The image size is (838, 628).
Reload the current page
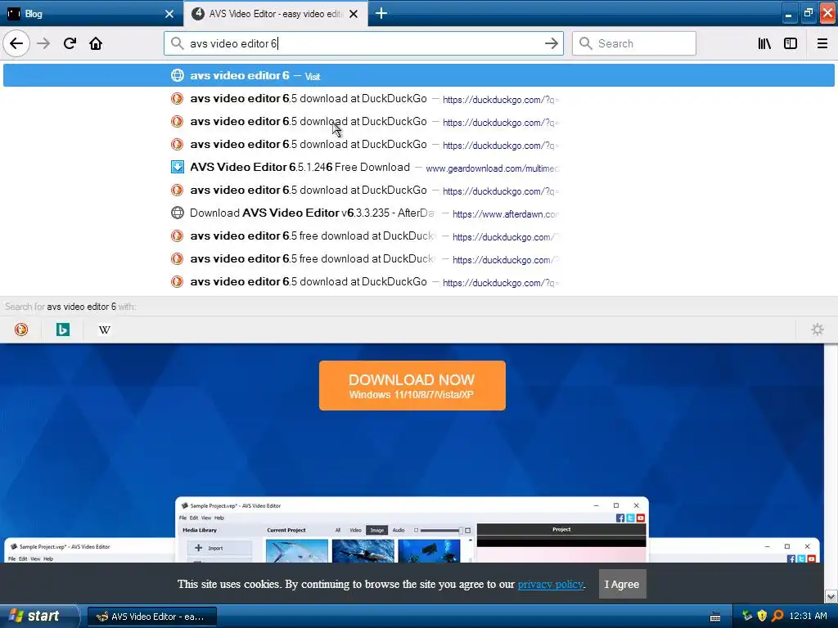[70, 43]
